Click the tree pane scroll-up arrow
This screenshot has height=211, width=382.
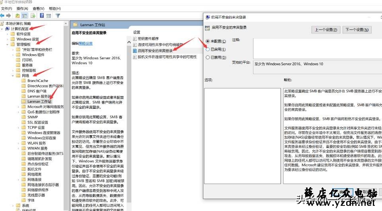(66, 23)
